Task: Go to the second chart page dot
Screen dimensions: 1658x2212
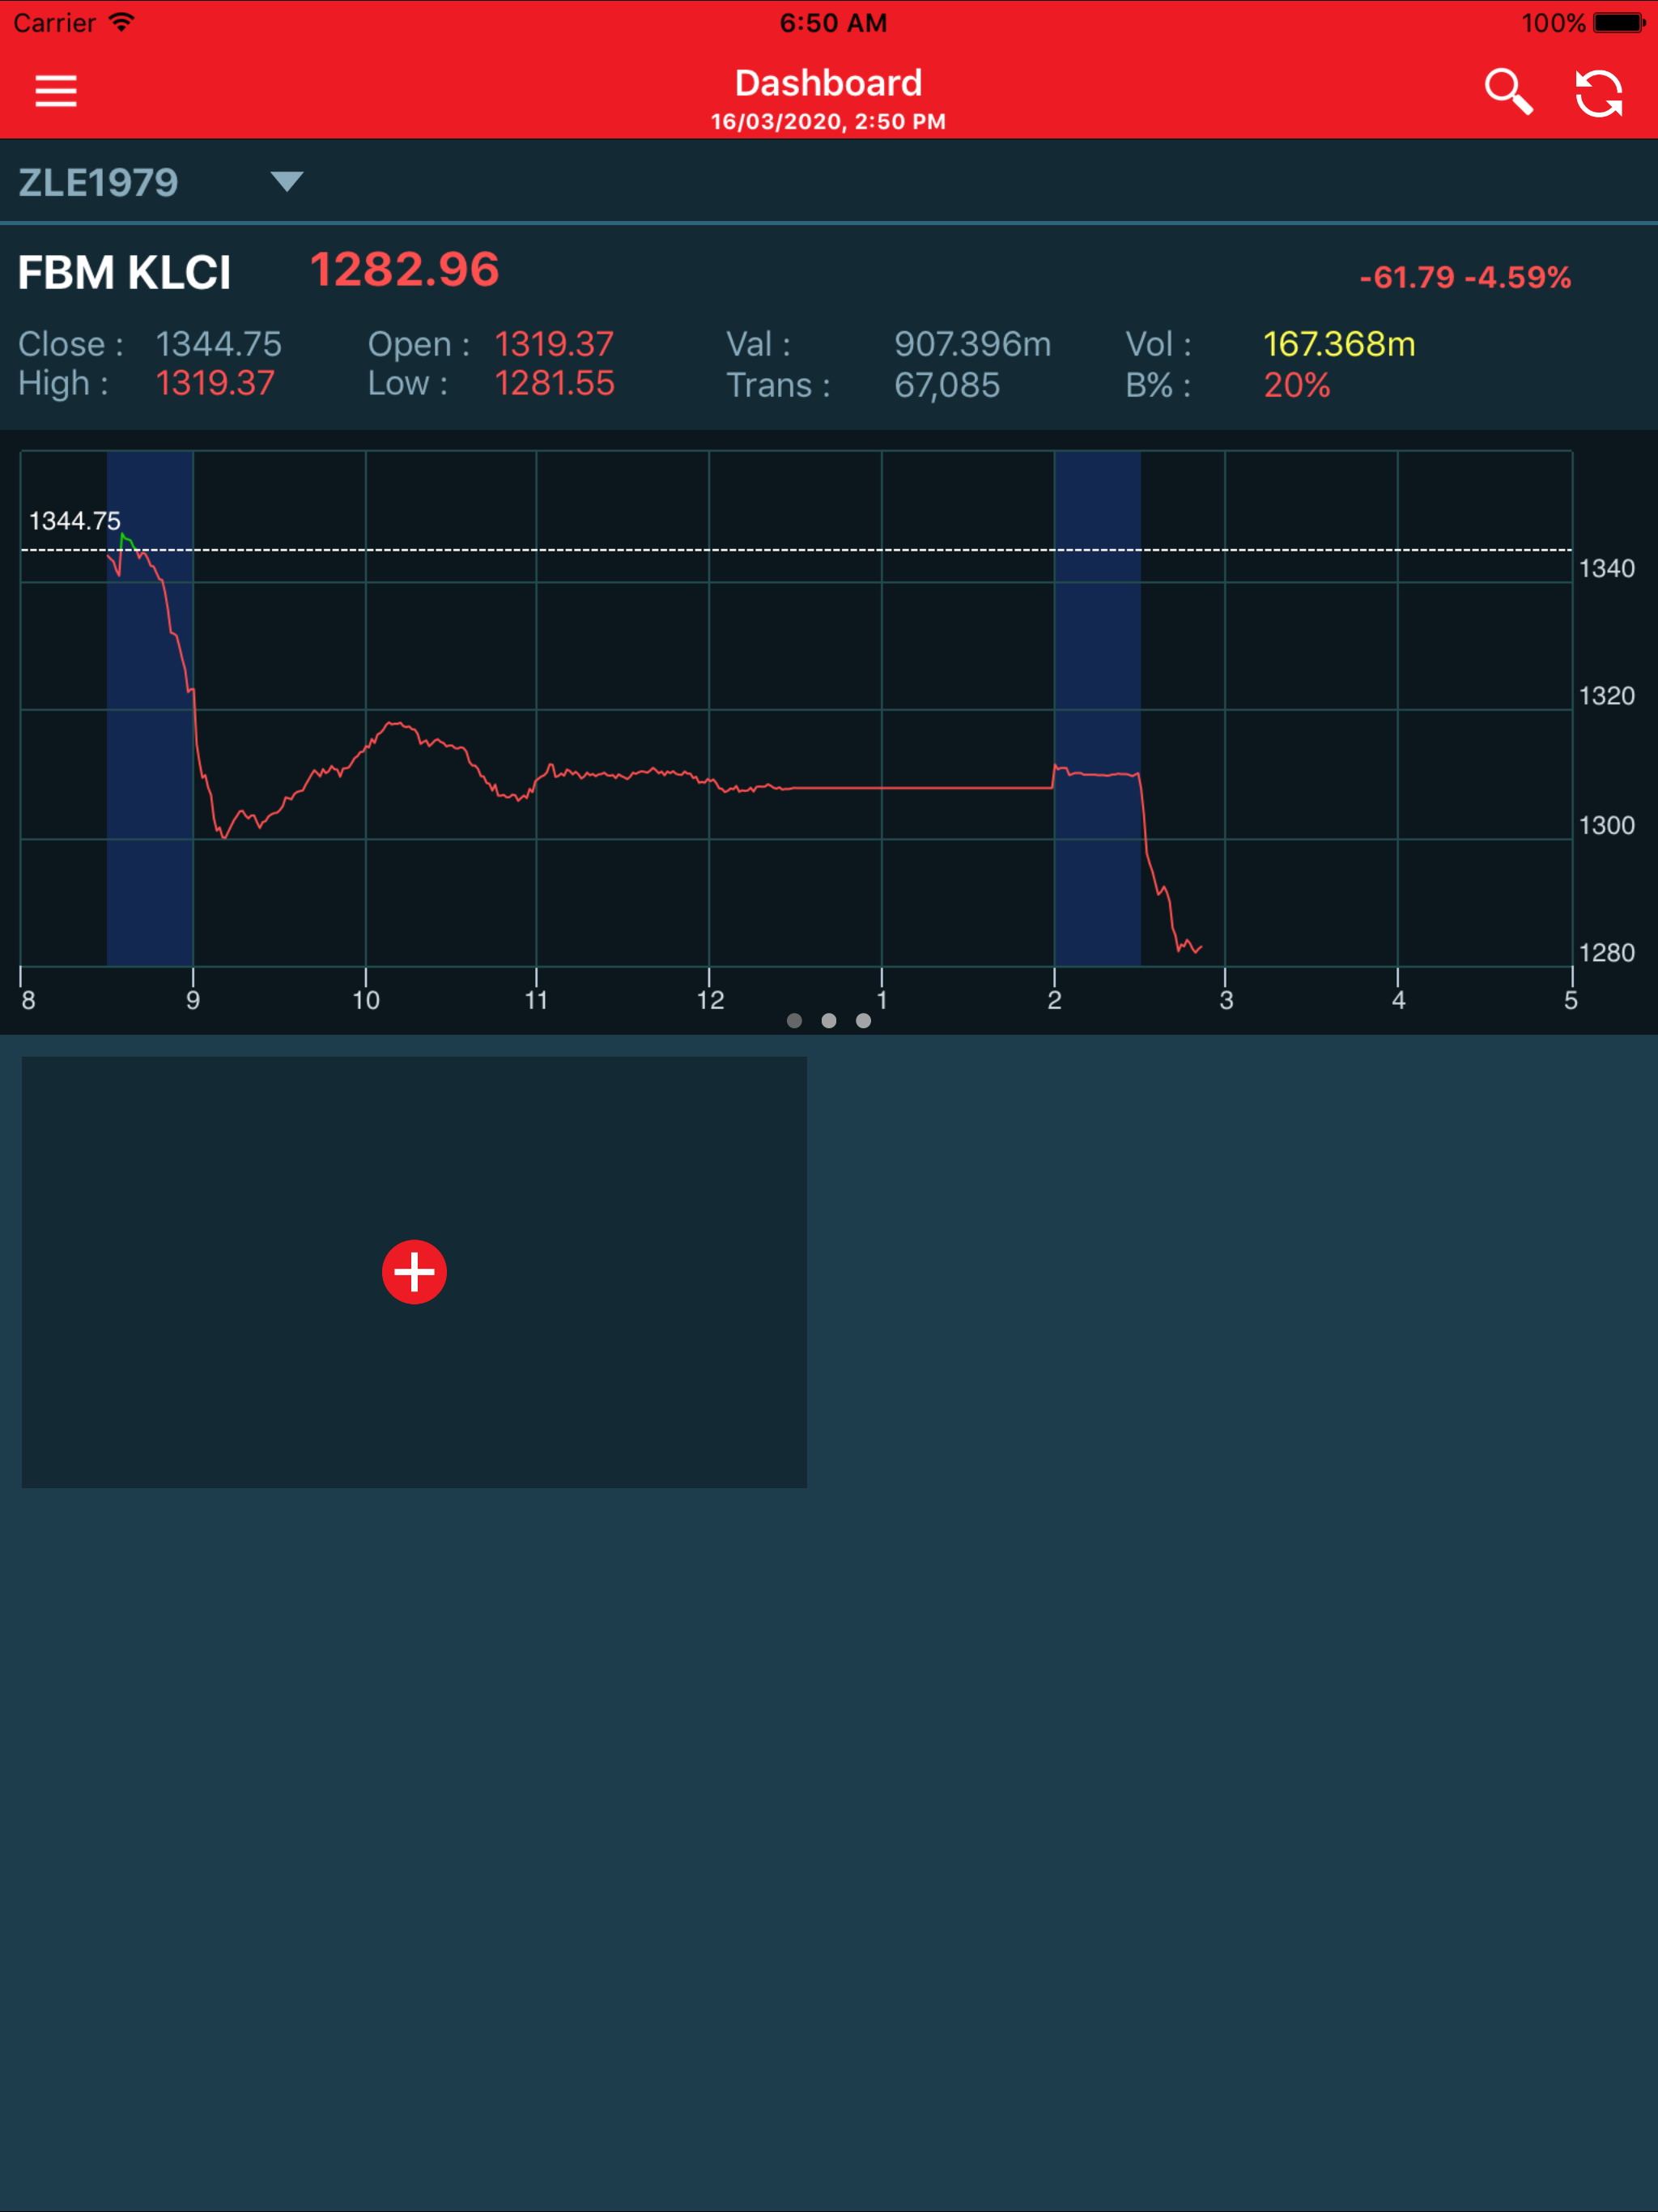Action: point(829,1020)
